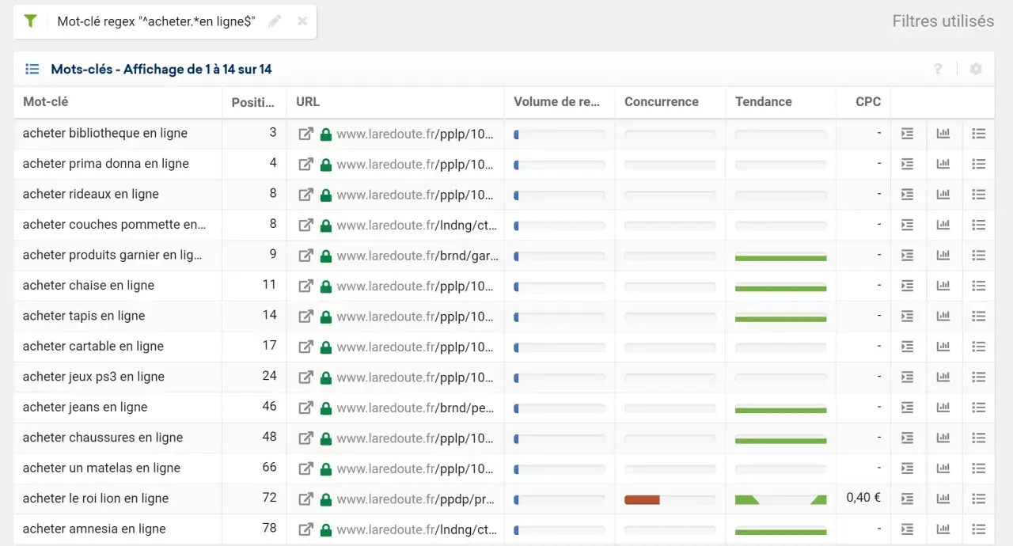1013x546 pixels.
Task: Show SERP view for acheter rideaux en ligne
Action: point(907,195)
